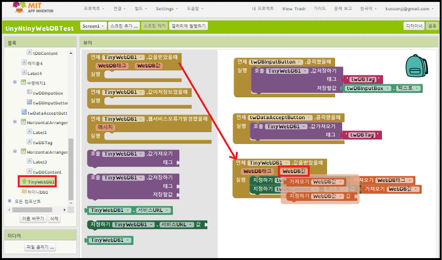This screenshot has height=260, width=442.
Task: Open the 연결 menu
Action: tap(119, 9)
